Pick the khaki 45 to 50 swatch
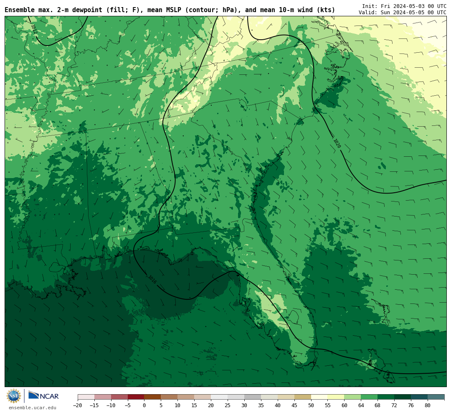451x413 pixels. [303, 397]
